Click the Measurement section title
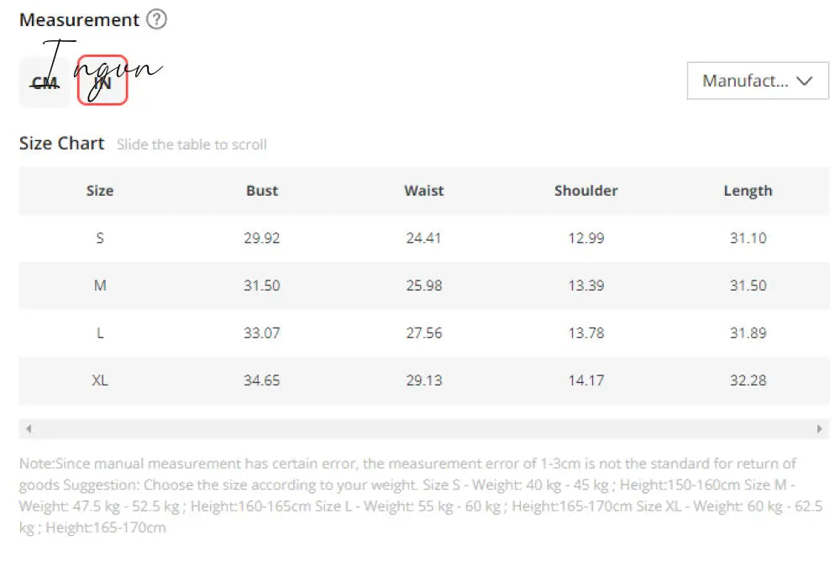 (x=79, y=20)
